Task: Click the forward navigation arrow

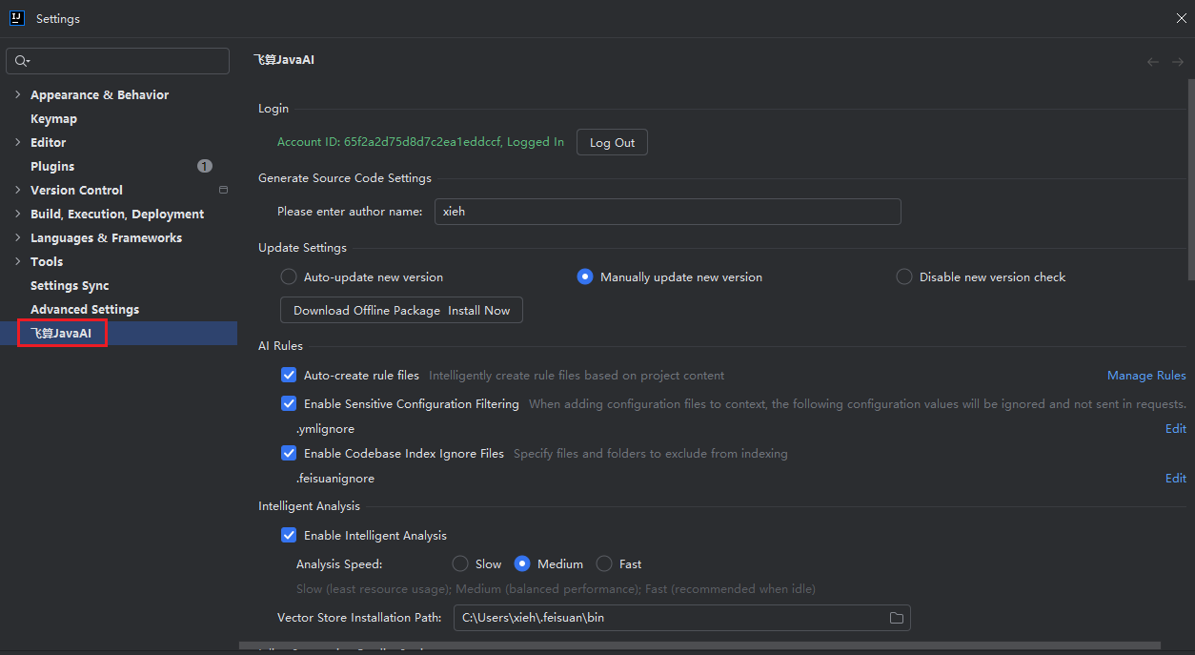Action: click(x=1178, y=61)
